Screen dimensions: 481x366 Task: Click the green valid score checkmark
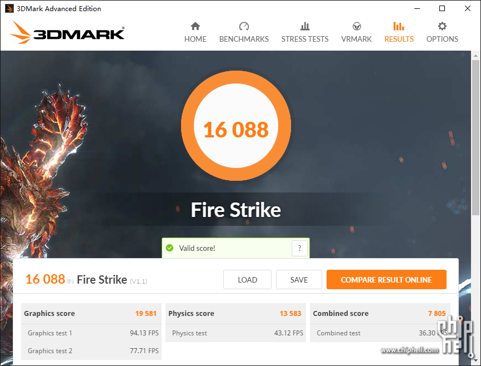click(169, 248)
